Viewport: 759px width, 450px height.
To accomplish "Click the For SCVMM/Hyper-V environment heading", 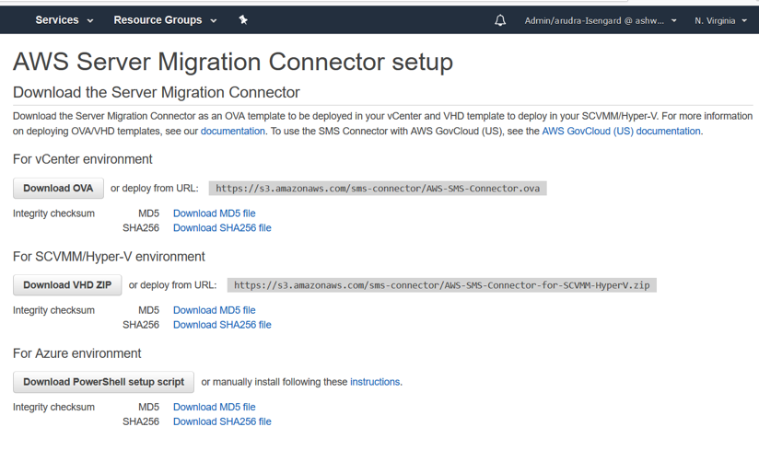I will click(x=109, y=256).
